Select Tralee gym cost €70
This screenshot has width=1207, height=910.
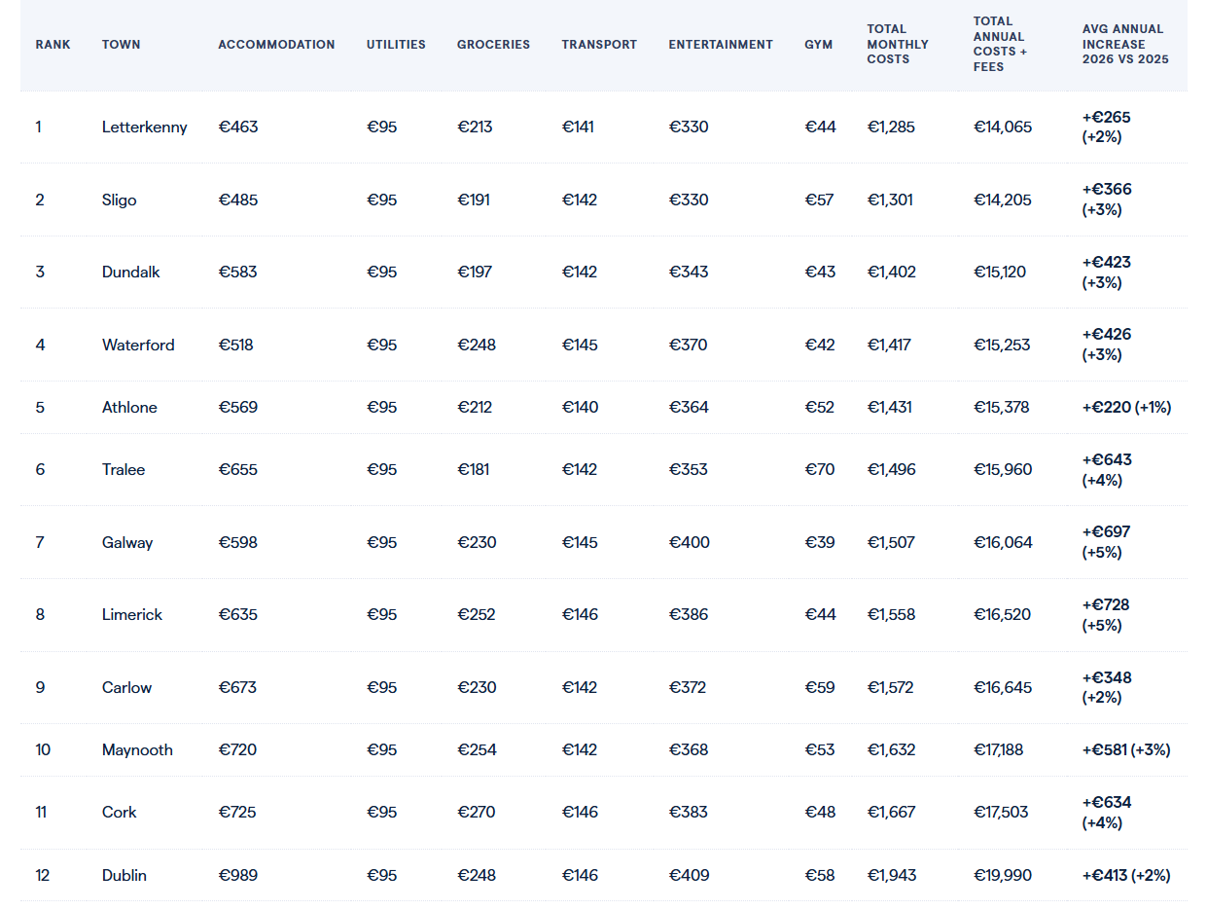[819, 469]
